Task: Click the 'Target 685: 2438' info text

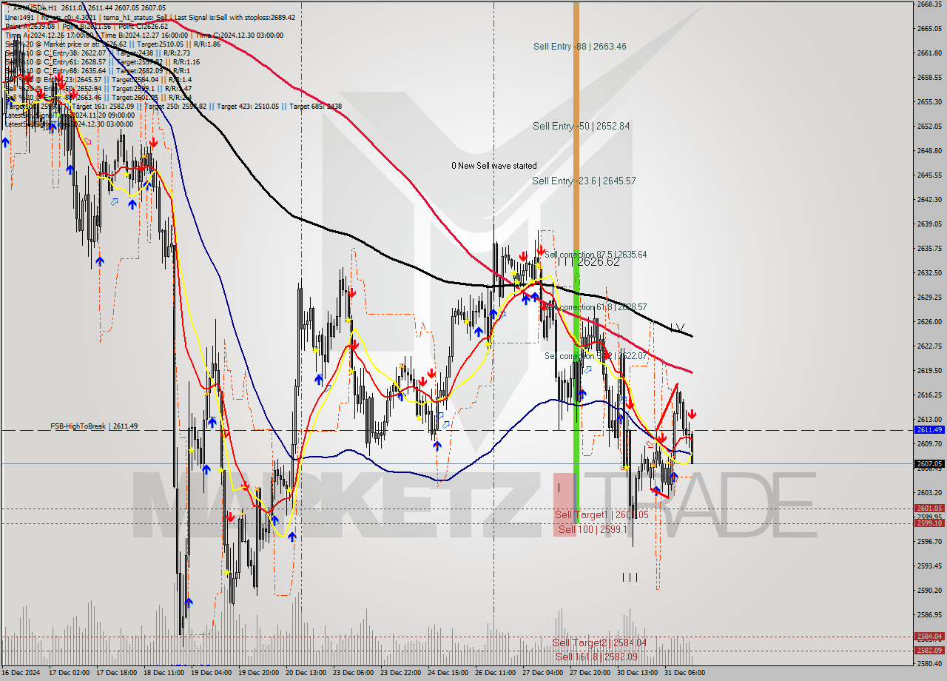Action: [x=315, y=107]
